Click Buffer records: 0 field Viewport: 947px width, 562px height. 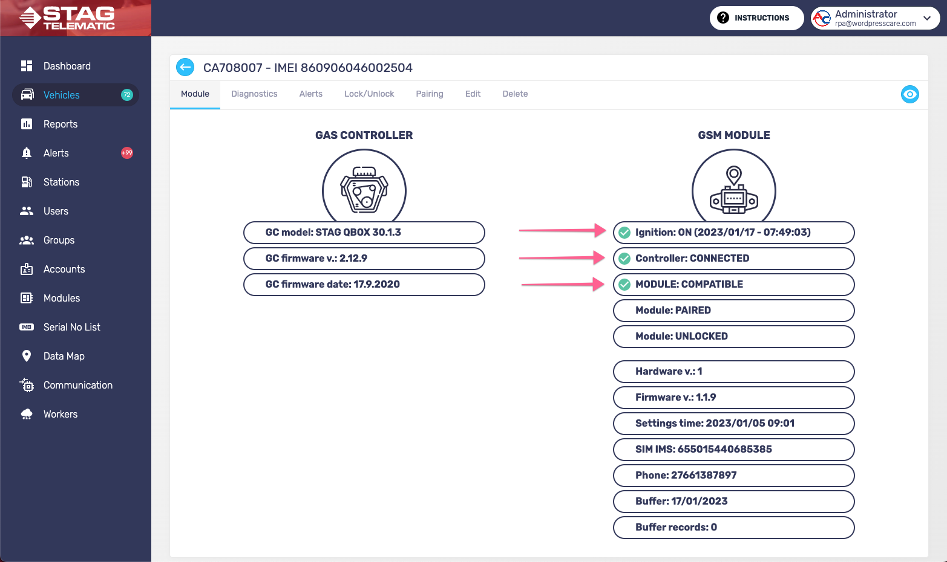[734, 528]
